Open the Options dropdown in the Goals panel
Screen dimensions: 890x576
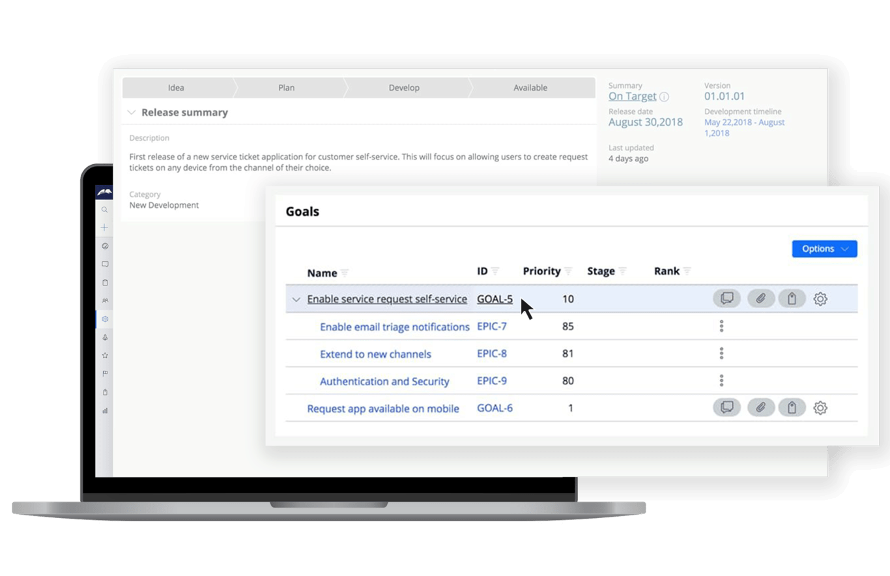point(824,248)
